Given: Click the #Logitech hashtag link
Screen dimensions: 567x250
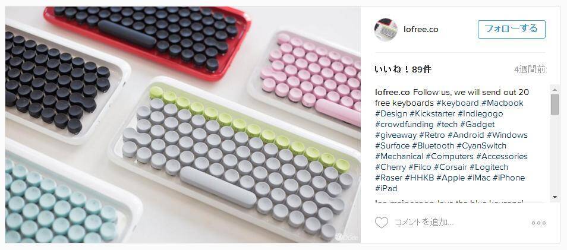Looking at the screenshot, I should click(x=489, y=167).
